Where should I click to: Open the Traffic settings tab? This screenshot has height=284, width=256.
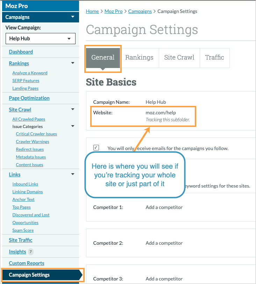coord(214,58)
